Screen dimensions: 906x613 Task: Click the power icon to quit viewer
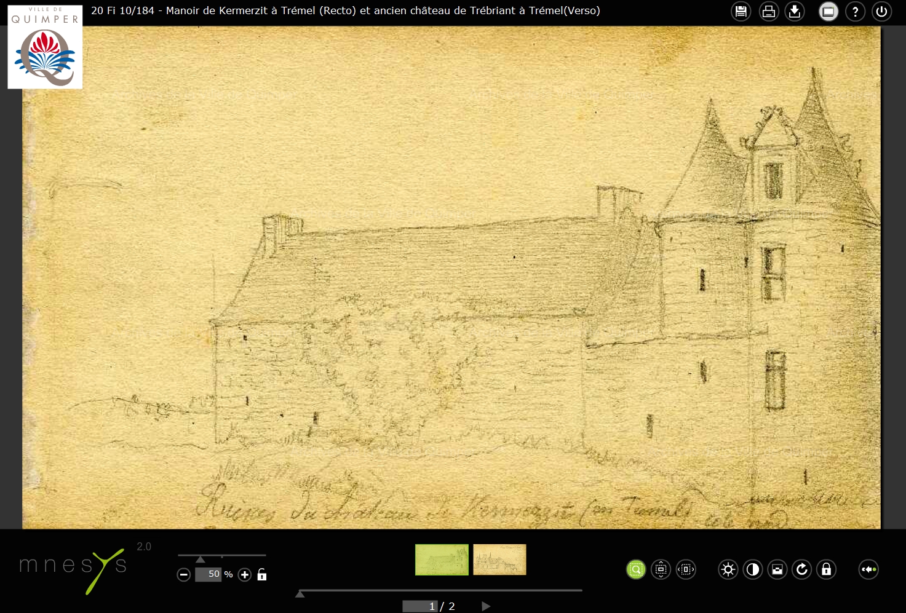point(881,12)
